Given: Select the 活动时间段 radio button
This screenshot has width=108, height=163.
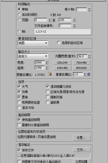Looking at the screenshot, I should click(x=19, y=15).
